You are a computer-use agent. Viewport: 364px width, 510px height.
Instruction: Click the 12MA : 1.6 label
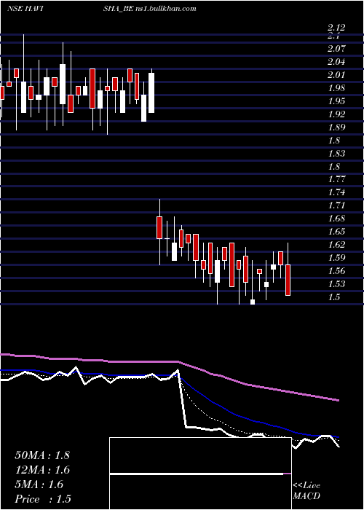pos(42,470)
